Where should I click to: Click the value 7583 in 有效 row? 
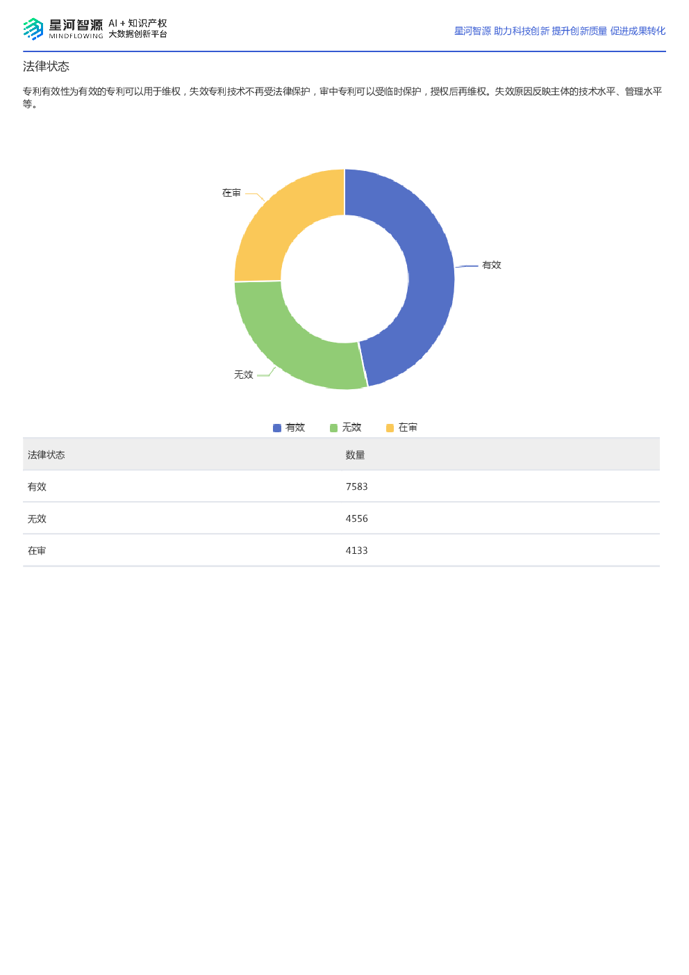(x=357, y=487)
